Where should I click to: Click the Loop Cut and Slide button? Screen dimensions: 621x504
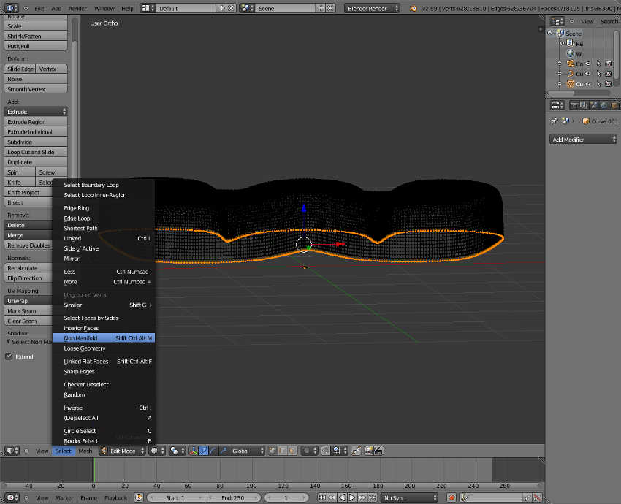click(36, 152)
